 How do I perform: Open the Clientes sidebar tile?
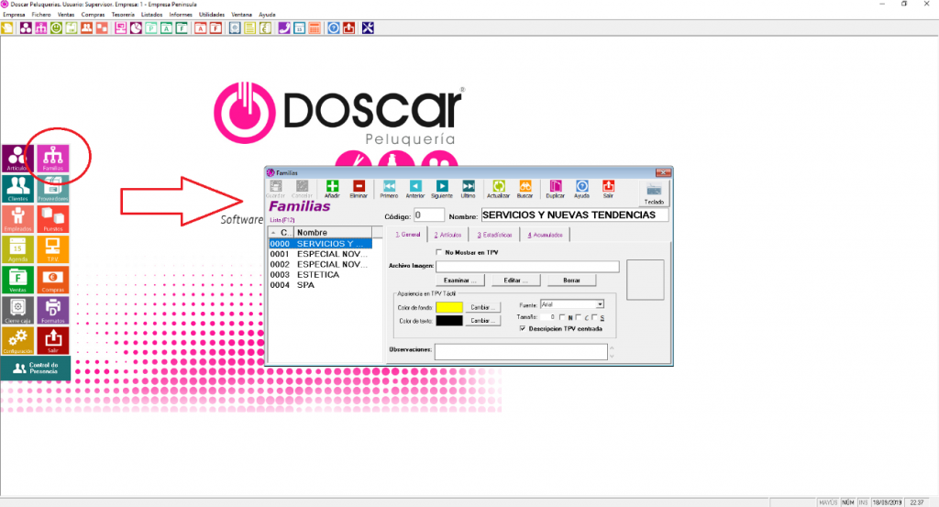17,189
